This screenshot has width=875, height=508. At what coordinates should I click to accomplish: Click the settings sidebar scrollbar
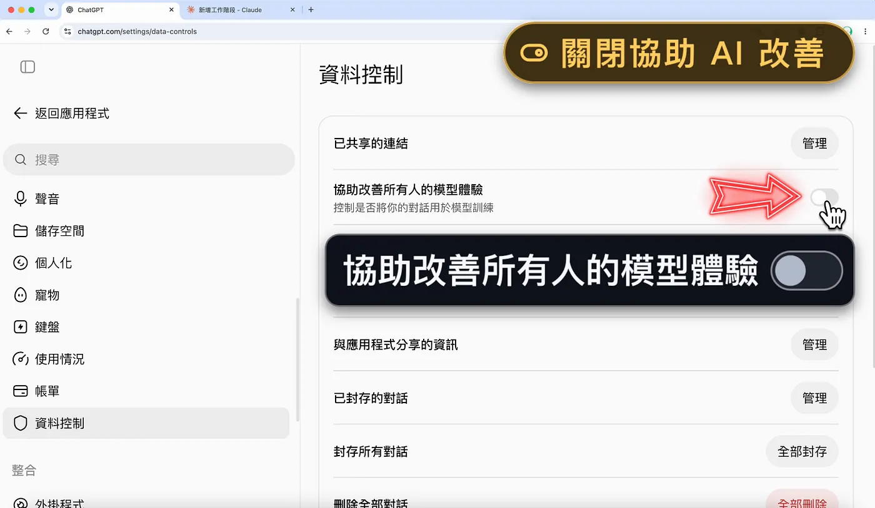coord(297,359)
